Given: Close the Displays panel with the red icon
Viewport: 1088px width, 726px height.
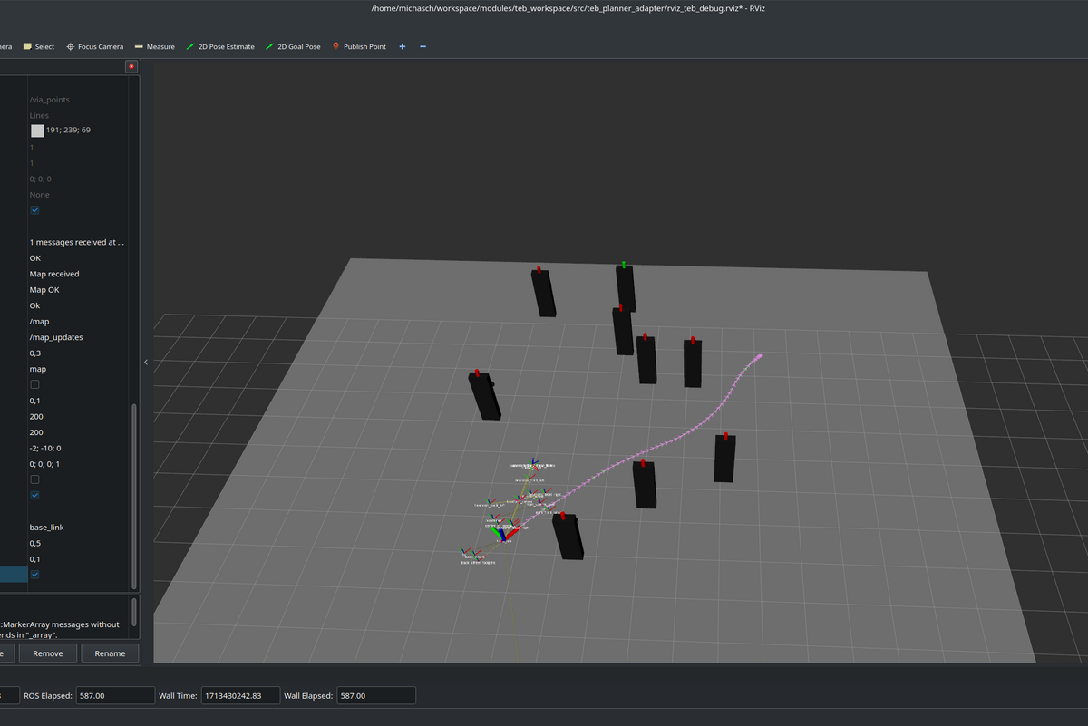Looking at the screenshot, I should click(x=131, y=66).
